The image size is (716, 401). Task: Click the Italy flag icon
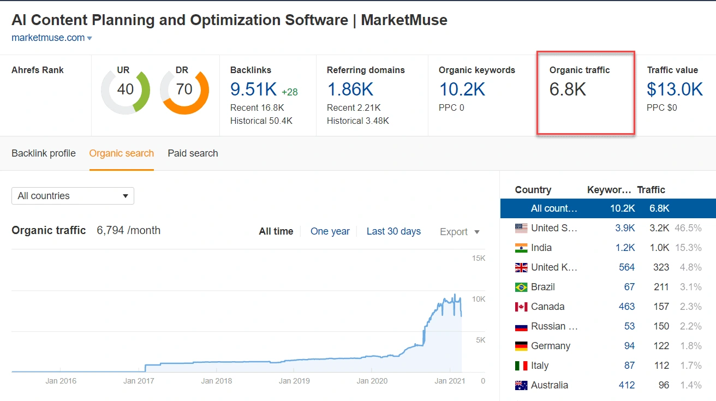tap(521, 366)
